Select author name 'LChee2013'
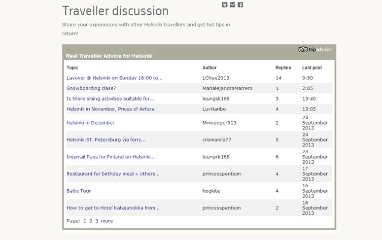The image size is (382, 240). (x=216, y=78)
